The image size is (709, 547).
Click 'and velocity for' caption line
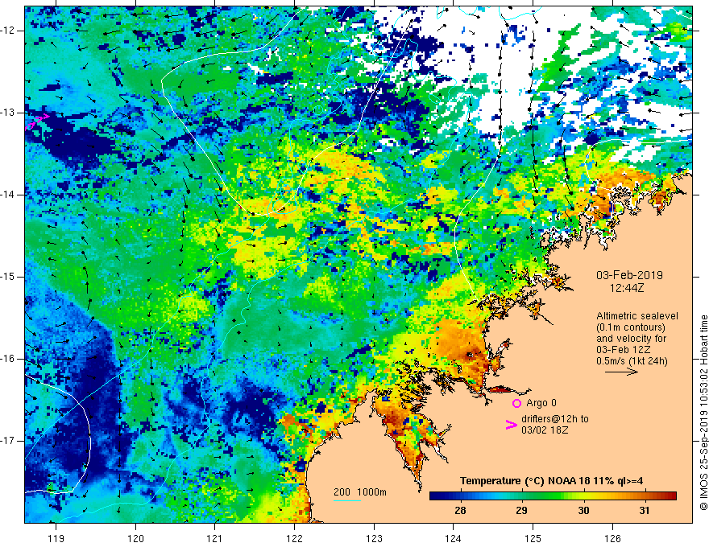tap(632, 339)
